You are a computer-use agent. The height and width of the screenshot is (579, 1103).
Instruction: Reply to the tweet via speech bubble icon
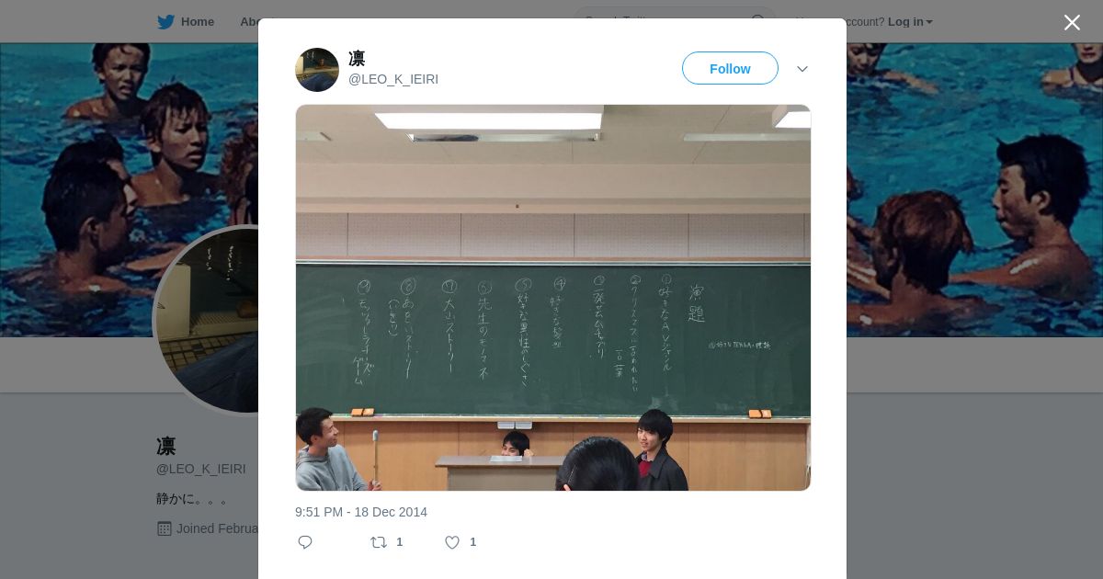point(305,542)
